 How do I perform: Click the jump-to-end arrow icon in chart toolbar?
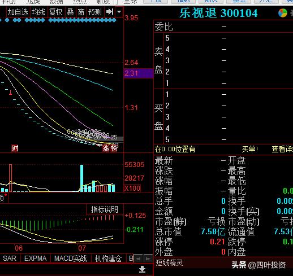[110, 12]
